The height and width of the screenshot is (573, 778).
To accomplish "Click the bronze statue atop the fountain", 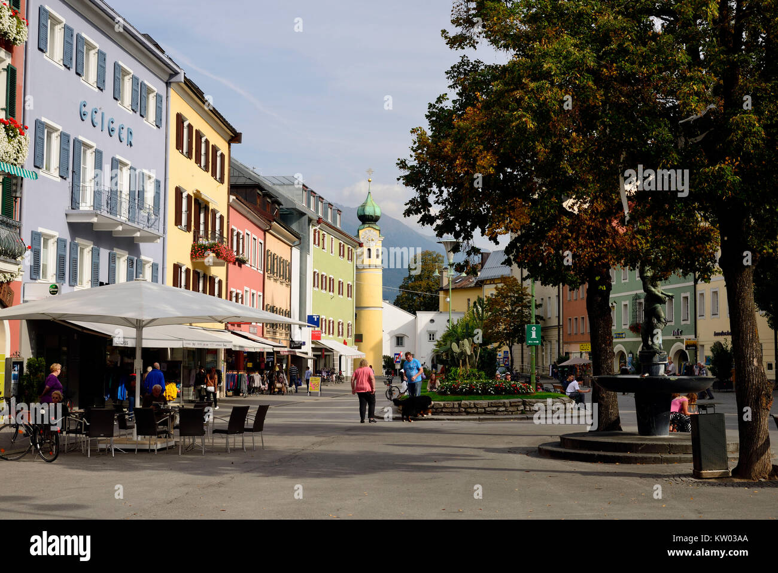I will 653,312.
